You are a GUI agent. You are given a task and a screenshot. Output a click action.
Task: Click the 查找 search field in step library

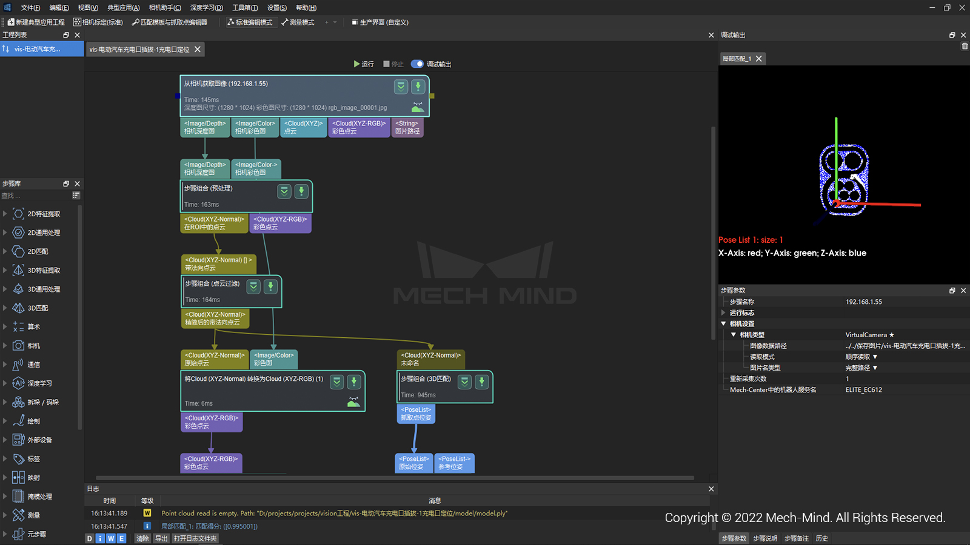tap(35, 196)
